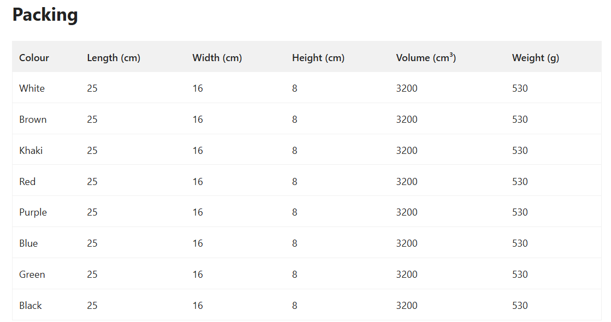611x322 pixels.
Task: Click the Red colour cell
Action: pyautogui.click(x=27, y=182)
